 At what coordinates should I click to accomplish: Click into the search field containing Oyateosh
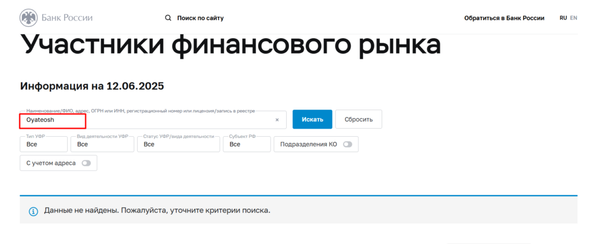(x=153, y=120)
